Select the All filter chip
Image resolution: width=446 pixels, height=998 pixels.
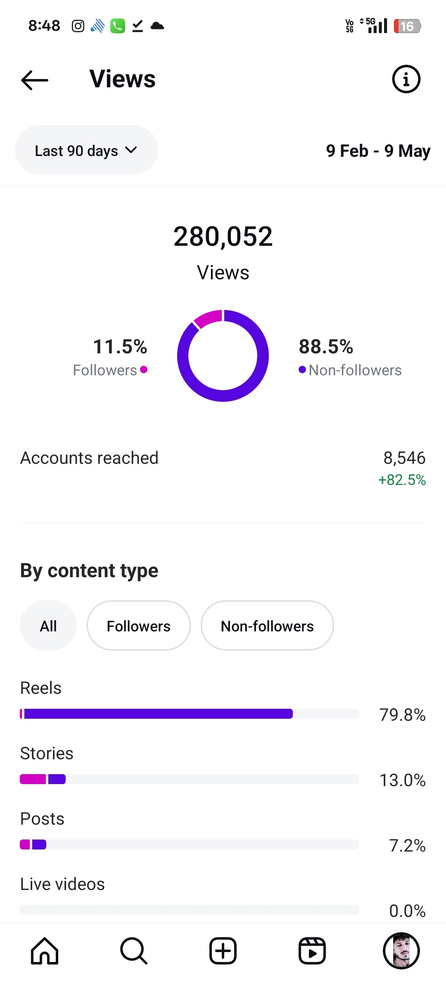pos(48,626)
